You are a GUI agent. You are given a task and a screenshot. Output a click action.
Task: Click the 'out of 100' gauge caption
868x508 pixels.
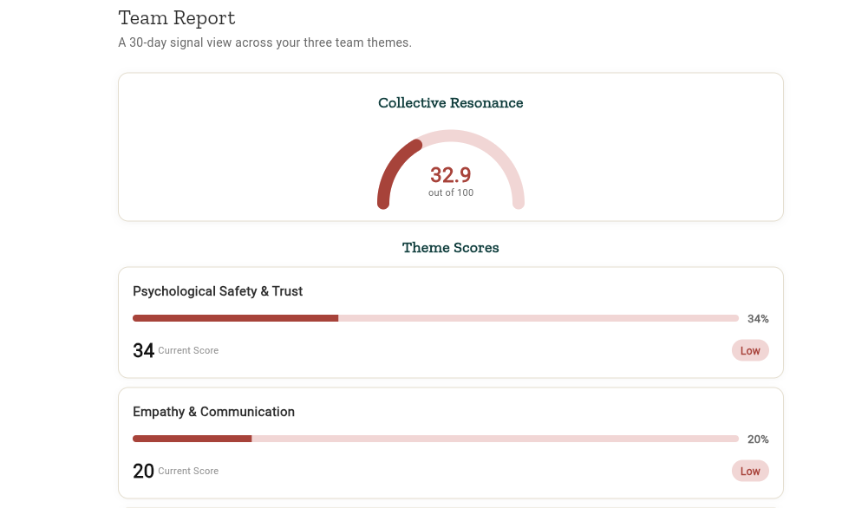[x=450, y=192]
